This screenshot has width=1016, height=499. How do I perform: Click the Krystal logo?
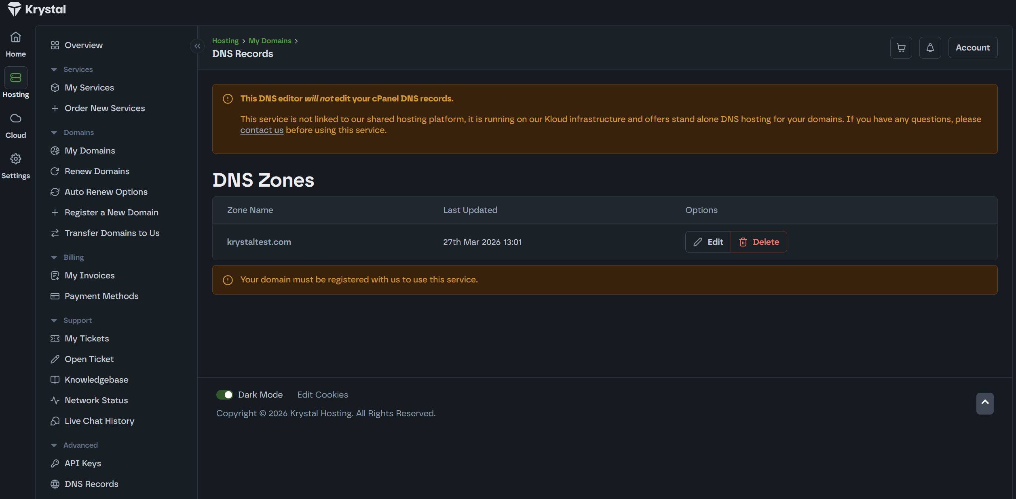pyautogui.click(x=37, y=9)
